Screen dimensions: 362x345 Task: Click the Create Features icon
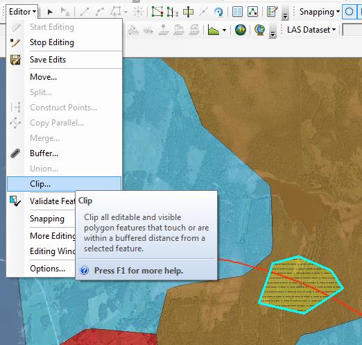[x=272, y=12]
